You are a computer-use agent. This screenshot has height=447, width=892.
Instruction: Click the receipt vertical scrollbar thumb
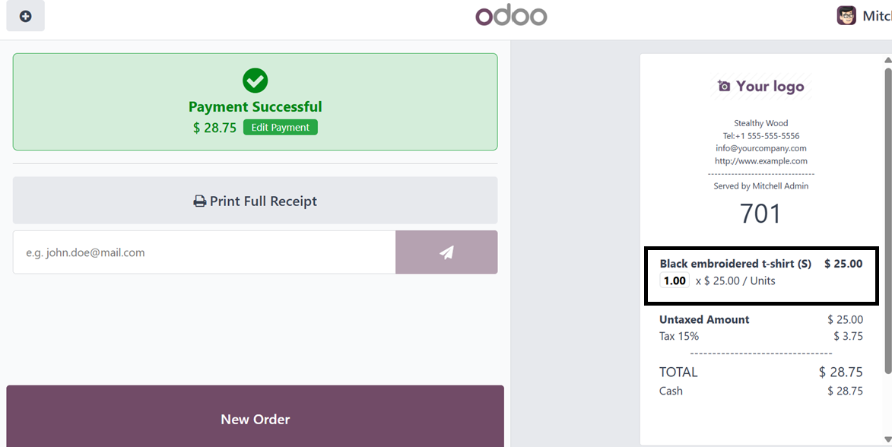pos(887,220)
